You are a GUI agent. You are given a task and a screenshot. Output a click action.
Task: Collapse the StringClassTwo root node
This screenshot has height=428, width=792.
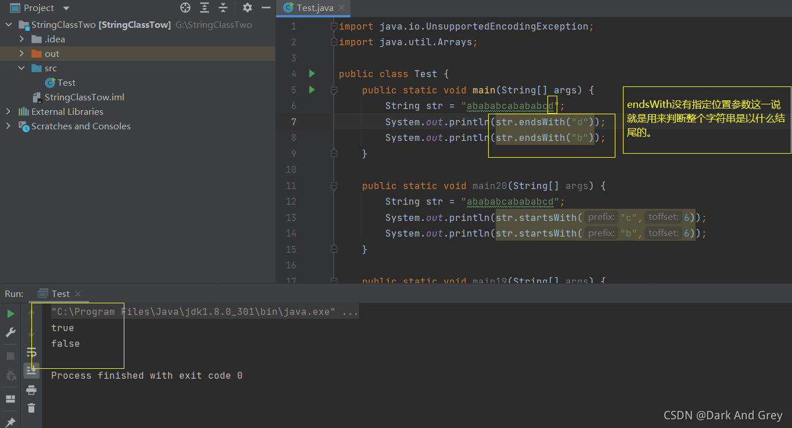coord(9,25)
